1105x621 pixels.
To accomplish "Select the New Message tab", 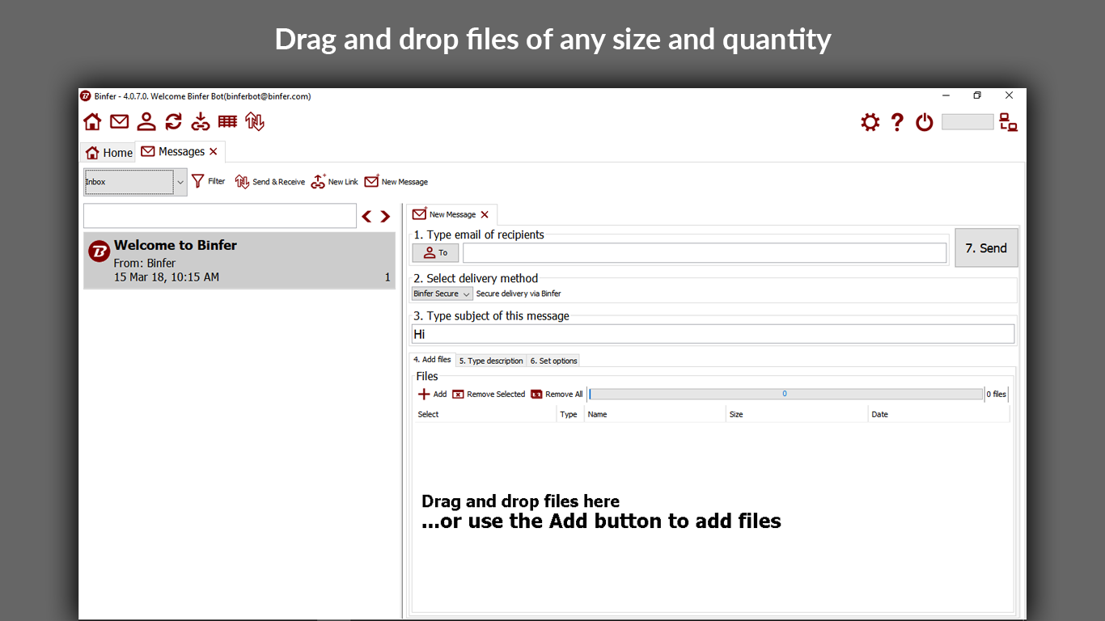I will point(451,214).
